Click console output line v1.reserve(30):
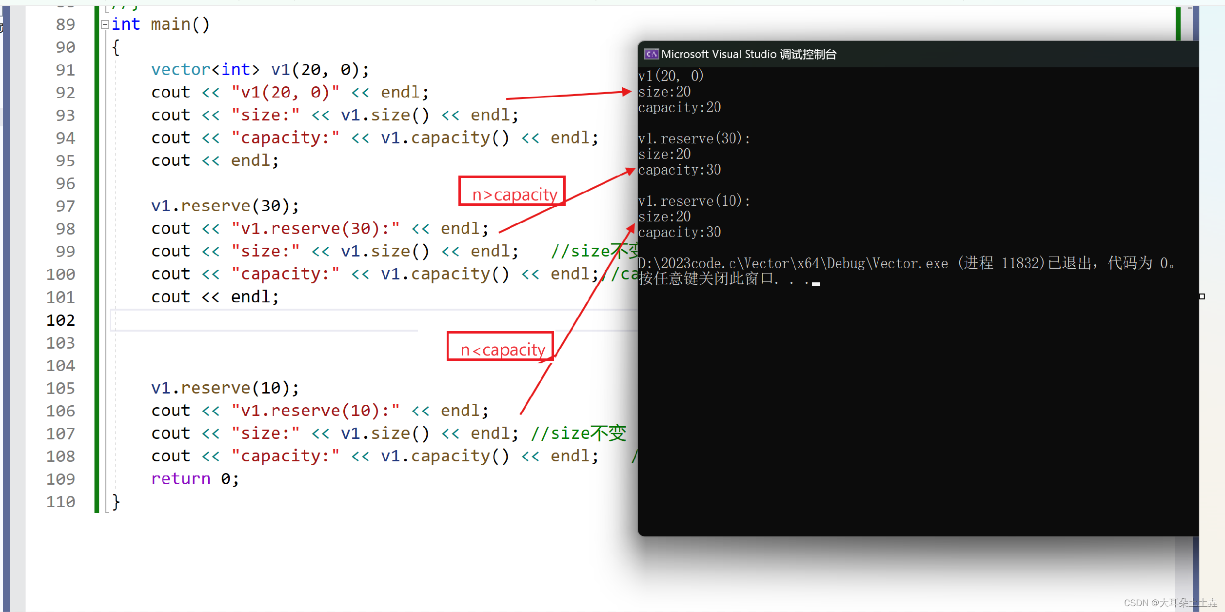The image size is (1225, 612). [x=694, y=139]
